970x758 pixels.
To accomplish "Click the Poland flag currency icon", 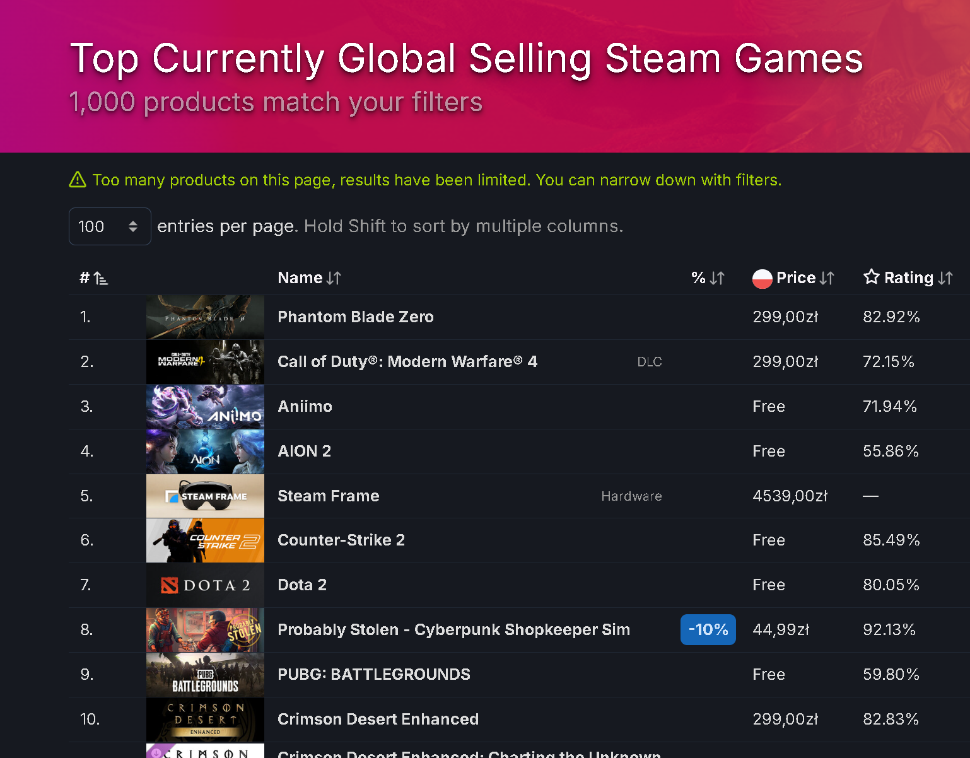I will (x=763, y=278).
